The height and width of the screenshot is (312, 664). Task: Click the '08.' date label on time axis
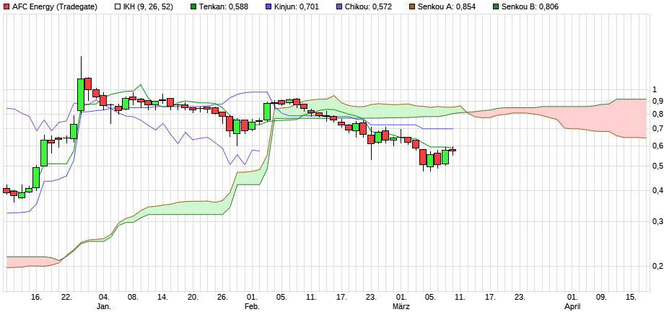click(x=134, y=297)
